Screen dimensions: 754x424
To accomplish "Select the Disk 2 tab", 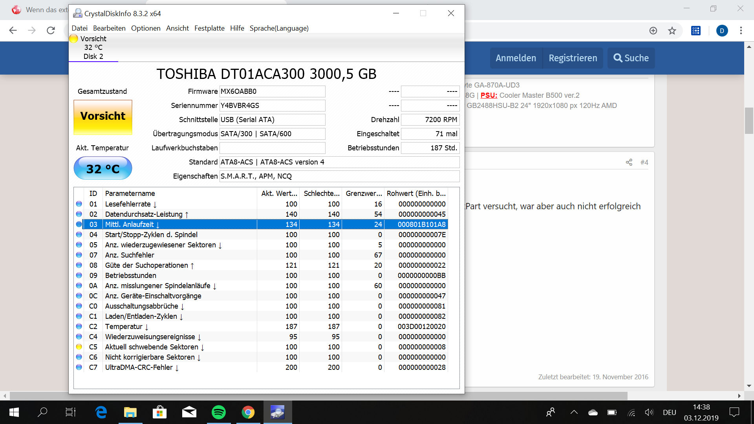I will (x=93, y=56).
